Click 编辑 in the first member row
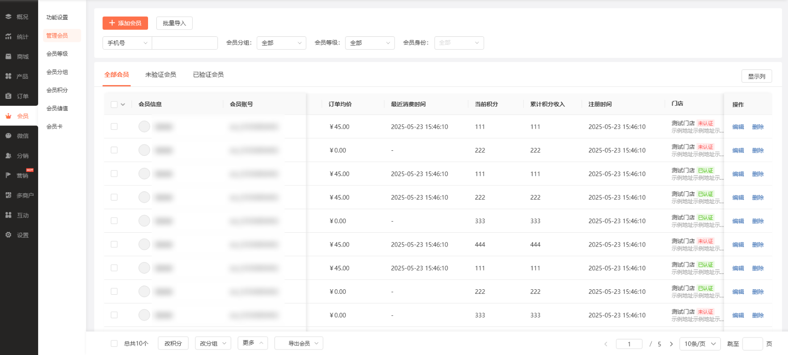Screen dimensions: 788x355 738,127
